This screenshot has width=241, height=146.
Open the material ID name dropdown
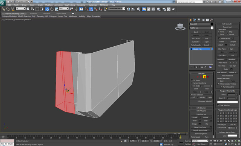[227, 102]
